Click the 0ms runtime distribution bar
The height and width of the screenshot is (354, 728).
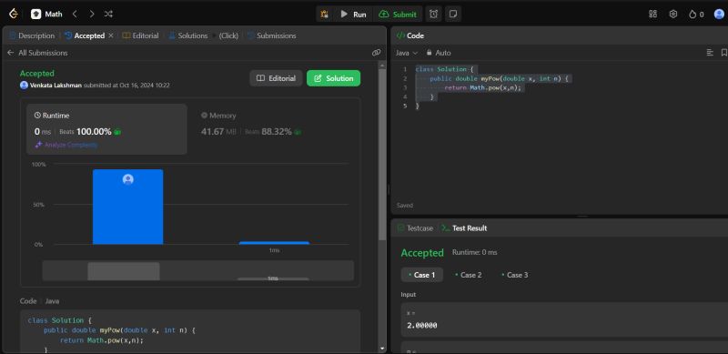tap(127, 207)
